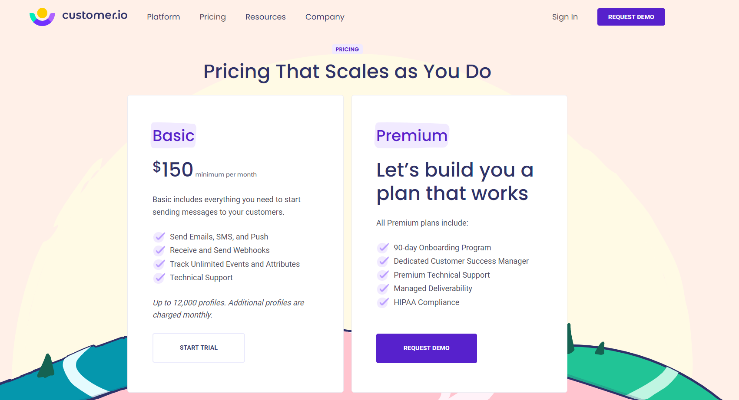Click checkmark beside Dedicated Customer Success Manager

click(x=383, y=261)
